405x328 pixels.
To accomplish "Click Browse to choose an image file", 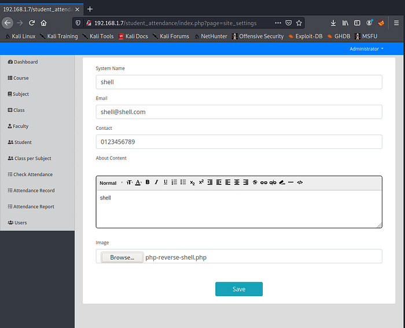I will click(x=122, y=257).
